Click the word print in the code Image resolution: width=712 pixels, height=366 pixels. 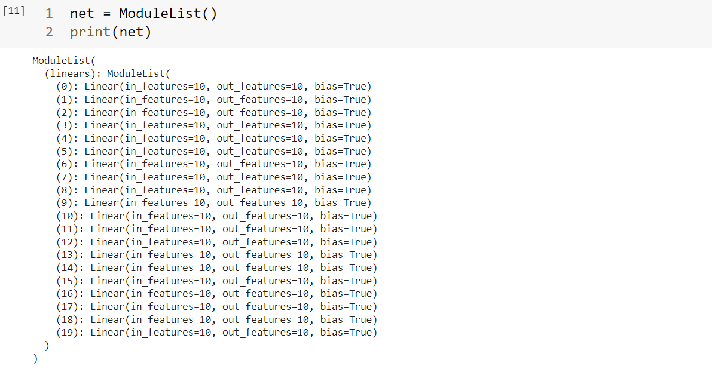pos(90,32)
